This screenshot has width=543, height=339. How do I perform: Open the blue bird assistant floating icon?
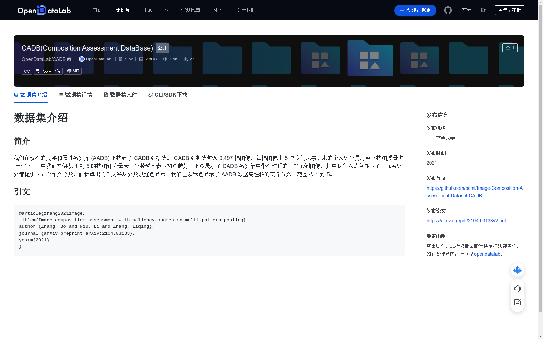[x=518, y=270]
